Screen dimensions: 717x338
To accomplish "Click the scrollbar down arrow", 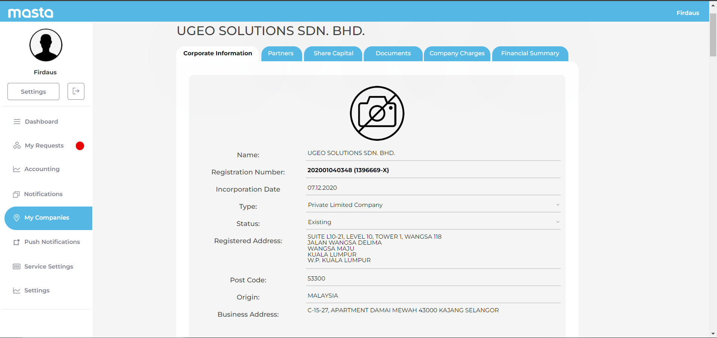I will click(x=713, y=334).
